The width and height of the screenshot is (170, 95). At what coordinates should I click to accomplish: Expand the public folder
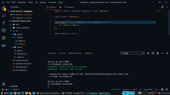point(12,34)
